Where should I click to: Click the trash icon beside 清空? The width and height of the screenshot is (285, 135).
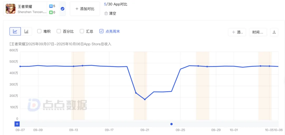pyautogui.click(x=106, y=13)
